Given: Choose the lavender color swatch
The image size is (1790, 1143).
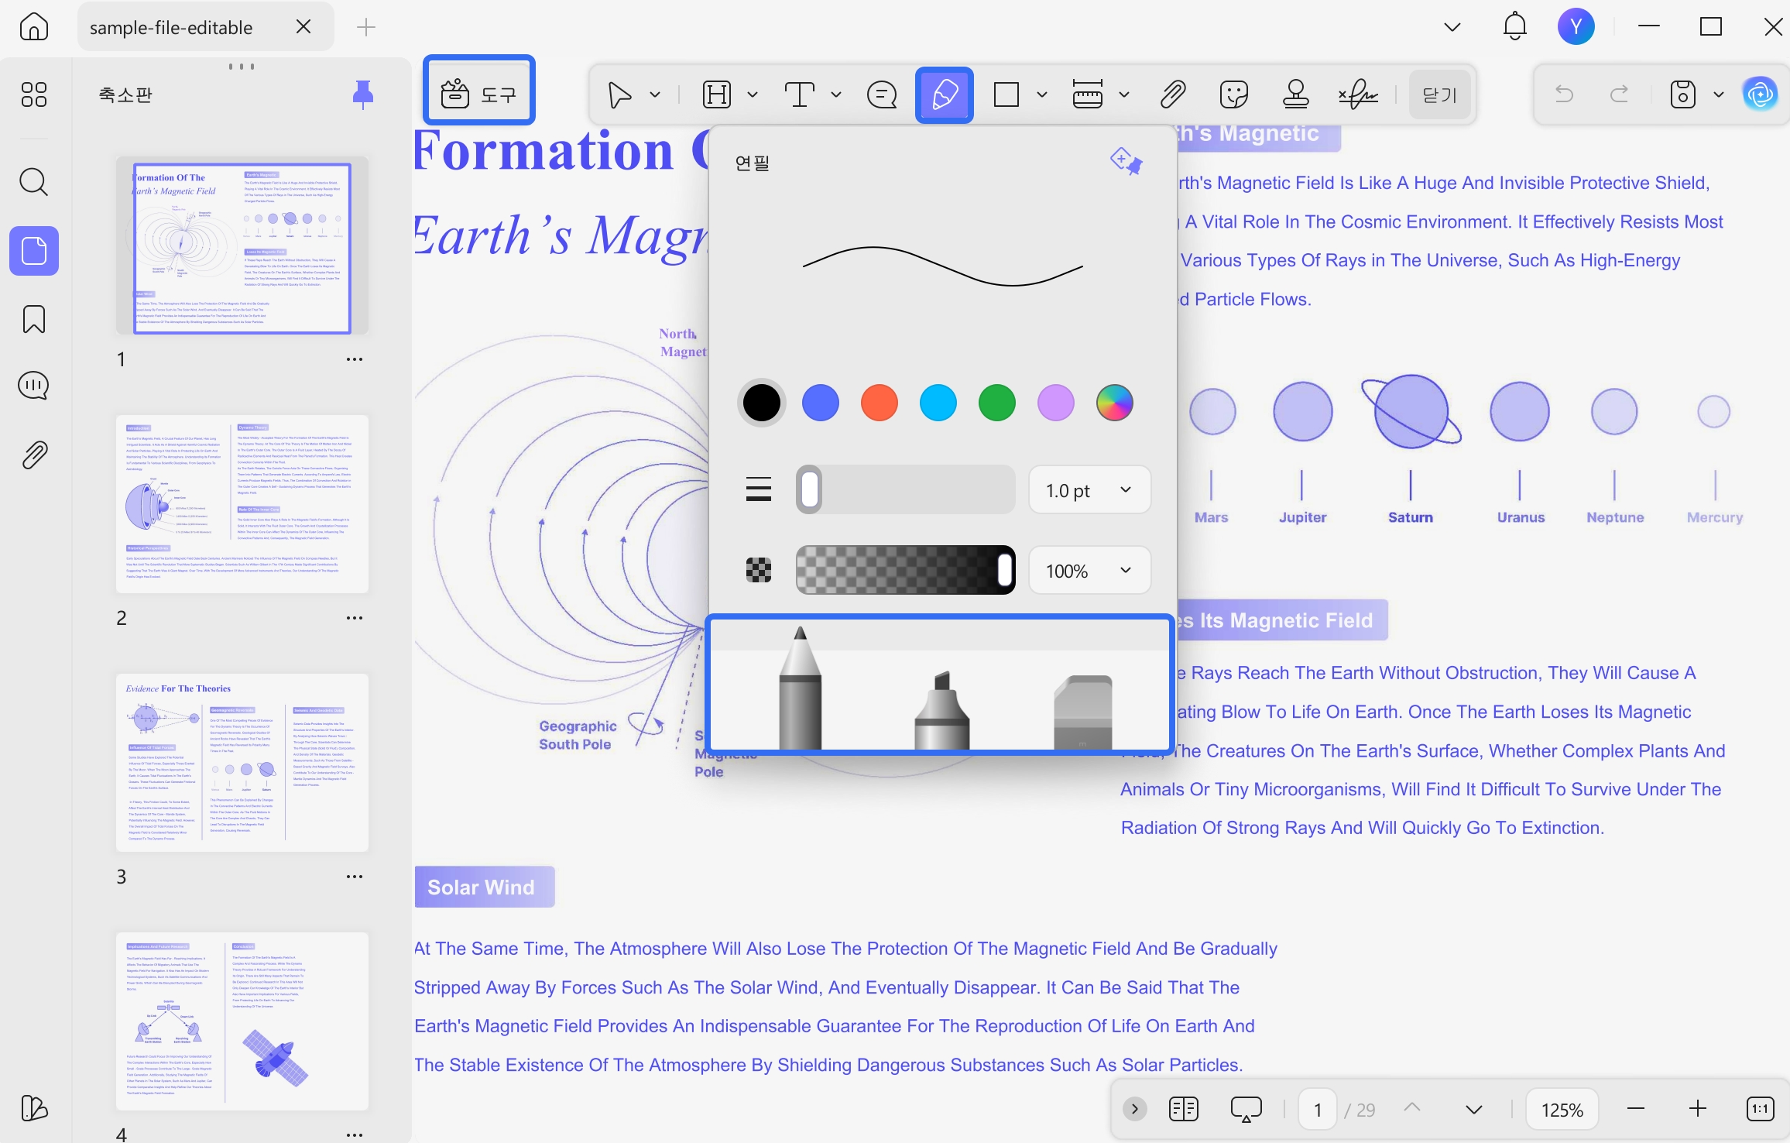Looking at the screenshot, I should coord(1056,403).
